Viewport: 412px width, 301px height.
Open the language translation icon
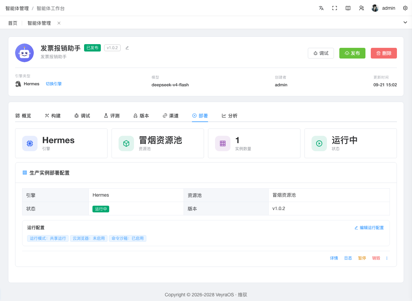[321, 8]
